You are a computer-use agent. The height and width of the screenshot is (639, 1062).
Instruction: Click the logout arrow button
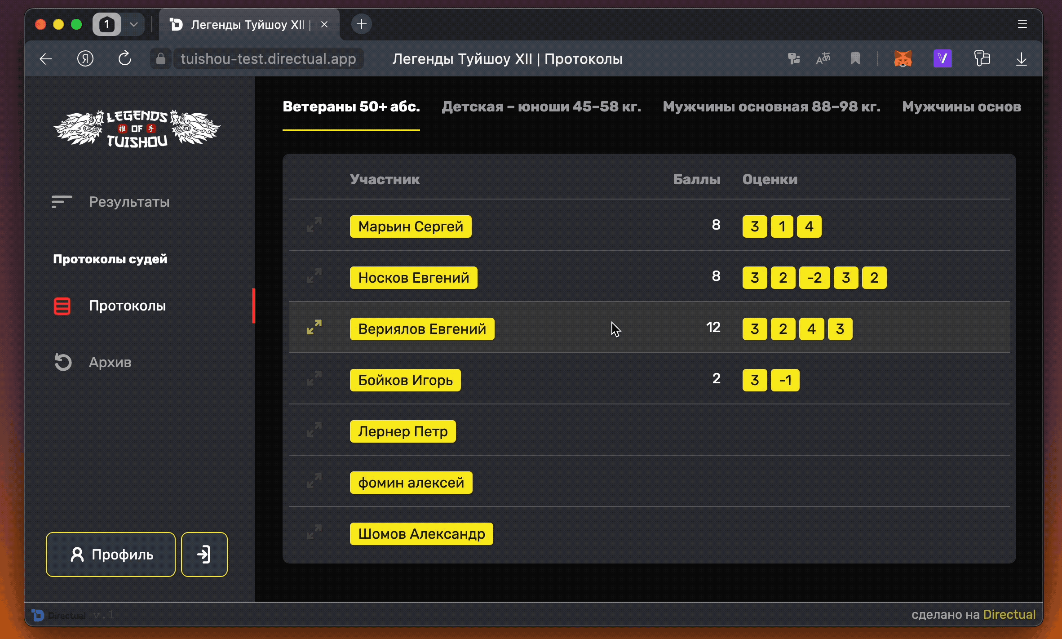(x=204, y=555)
